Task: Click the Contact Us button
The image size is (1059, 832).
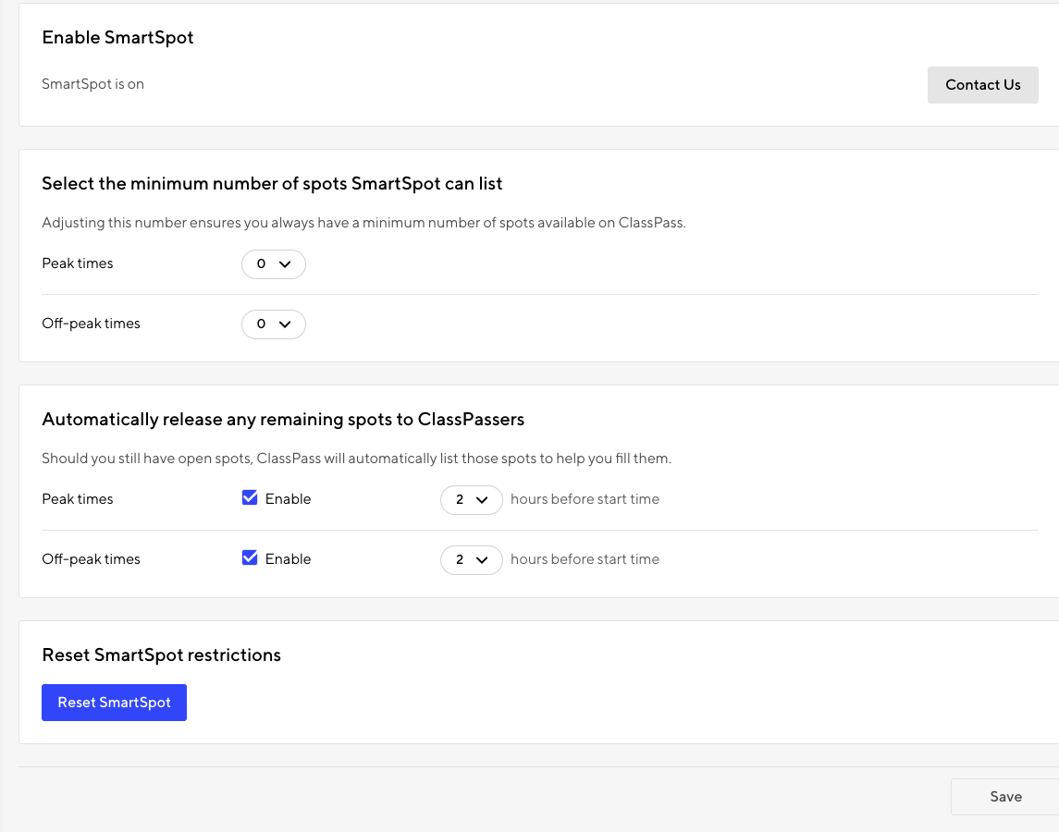Action: point(982,85)
